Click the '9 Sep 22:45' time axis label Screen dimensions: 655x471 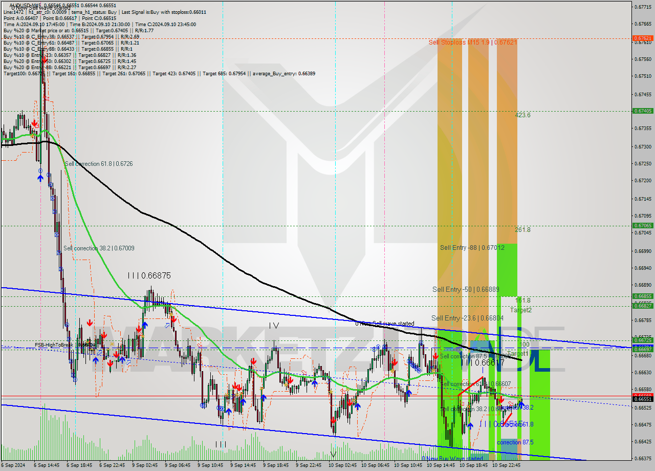click(309, 466)
